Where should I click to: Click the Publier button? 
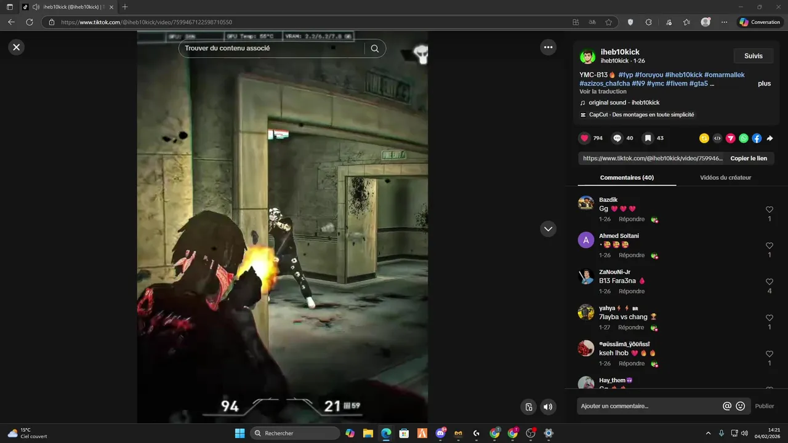765,406
